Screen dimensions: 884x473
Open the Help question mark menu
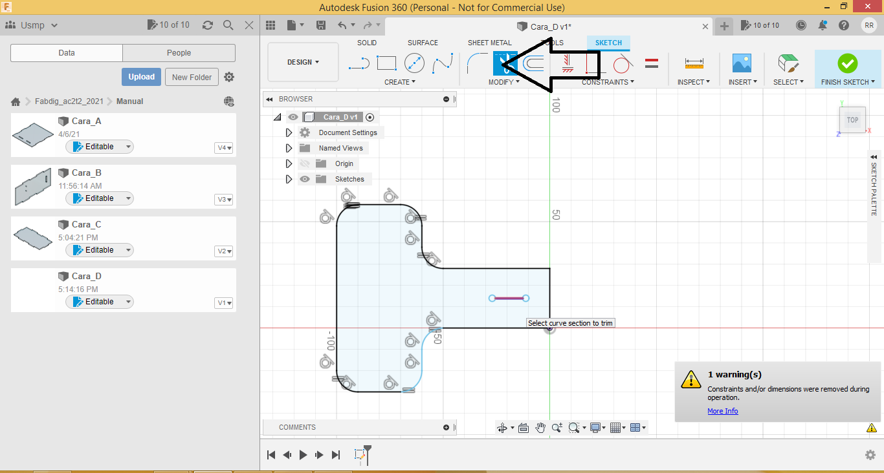pos(844,25)
